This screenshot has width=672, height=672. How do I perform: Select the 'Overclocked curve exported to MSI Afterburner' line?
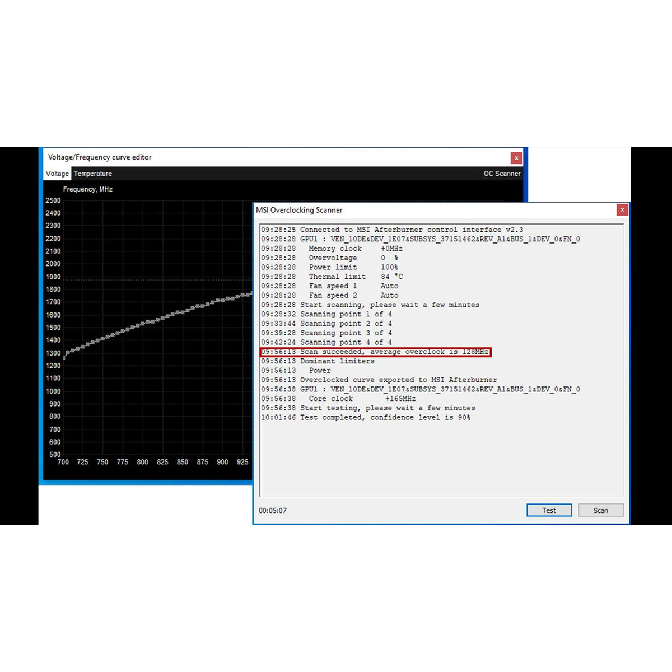(x=379, y=380)
